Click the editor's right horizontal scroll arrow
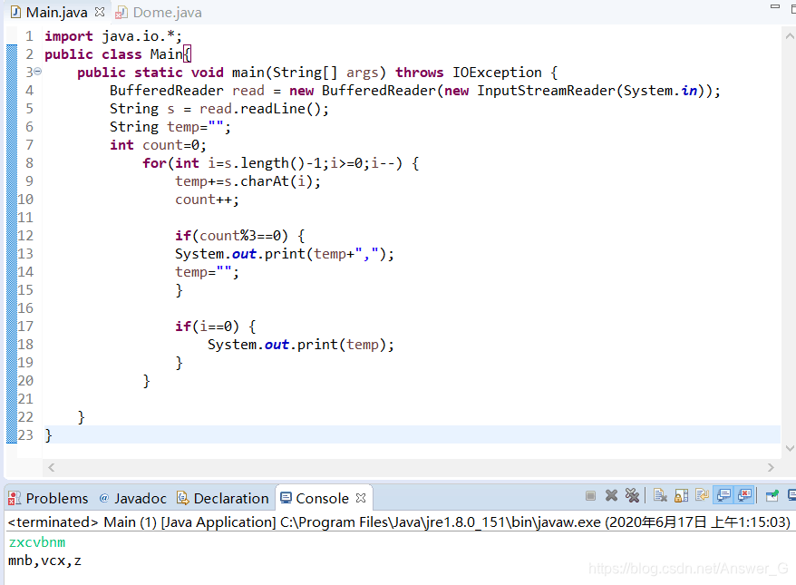This screenshot has height=585, width=796. (771, 468)
